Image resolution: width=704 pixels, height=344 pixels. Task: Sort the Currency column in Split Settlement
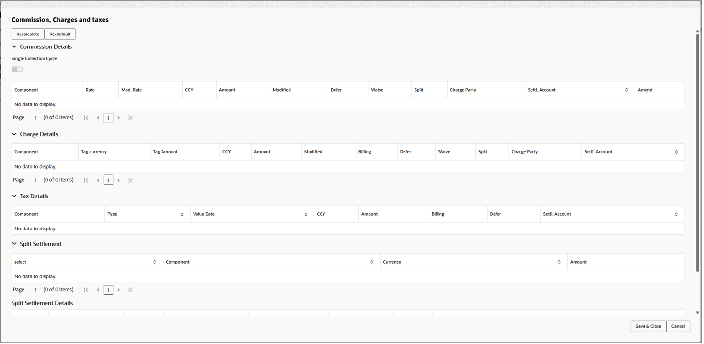pyautogui.click(x=558, y=262)
